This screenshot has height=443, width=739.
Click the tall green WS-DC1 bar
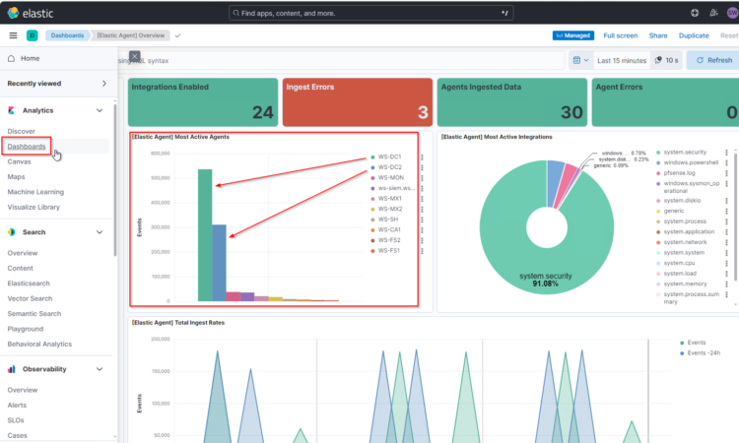coord(205,235)
